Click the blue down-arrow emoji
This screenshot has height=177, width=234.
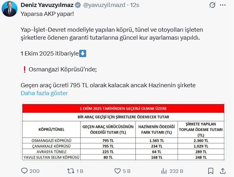point(82,54)
